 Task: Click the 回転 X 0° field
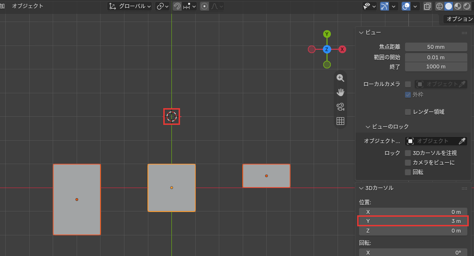pyautogui.click(x=413, y=252)
